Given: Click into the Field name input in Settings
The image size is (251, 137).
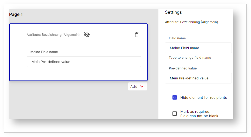Looking at the screenshot, I should pyautogui.click(x=198, y=48).
